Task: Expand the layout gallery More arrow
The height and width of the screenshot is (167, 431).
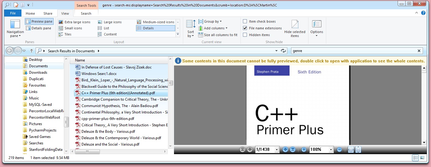Action: tap(178, 34)
